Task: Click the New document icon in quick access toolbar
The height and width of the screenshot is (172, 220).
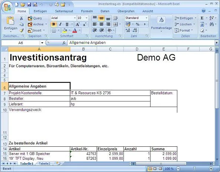Action: (17, 4)
